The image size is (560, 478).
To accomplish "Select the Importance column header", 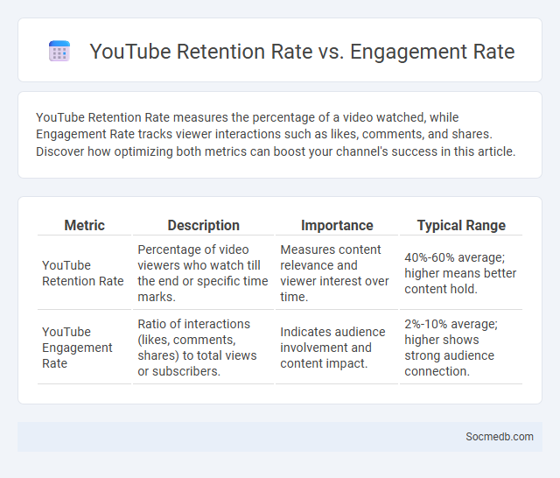I will [x=337, y=225].
